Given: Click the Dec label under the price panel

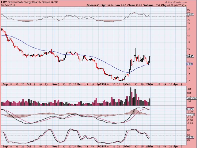Looking at the screenshot, I should coord(80,84).
